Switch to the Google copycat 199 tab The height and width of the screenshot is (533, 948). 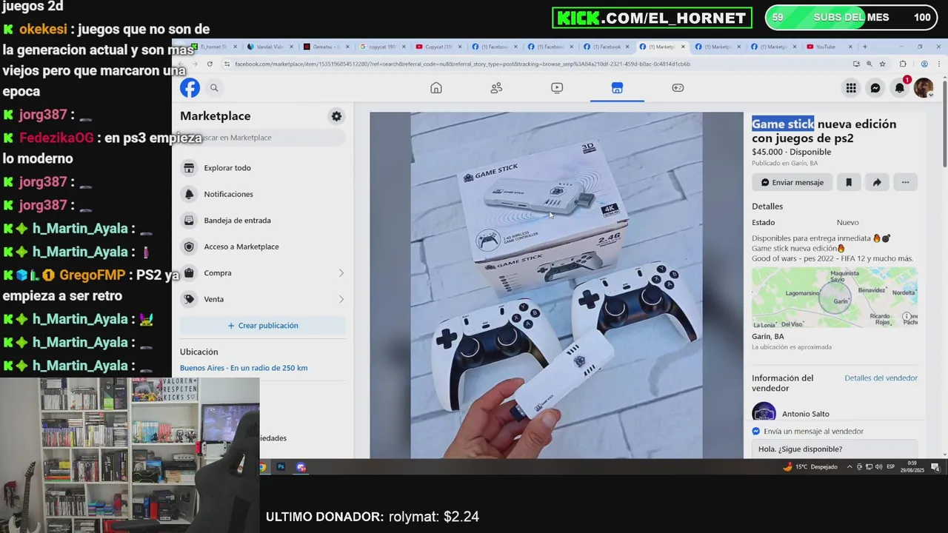coord(381,47)
